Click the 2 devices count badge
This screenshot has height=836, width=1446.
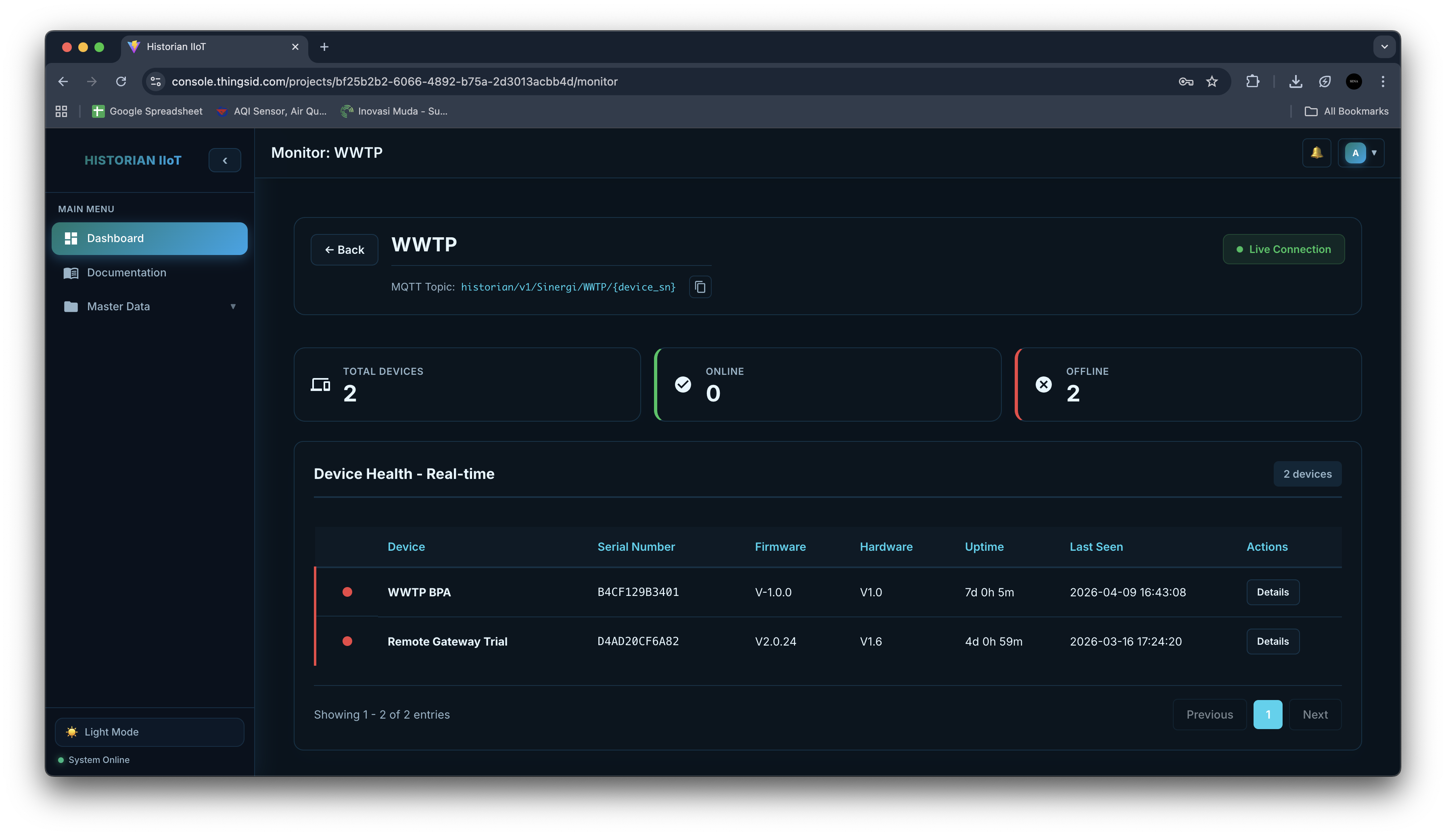[x=1307, y=473]
